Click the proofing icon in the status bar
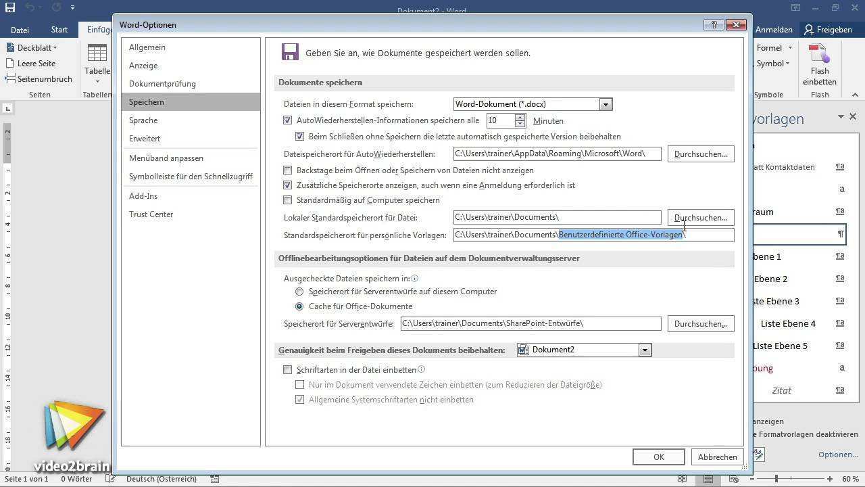 click(111, 479)
